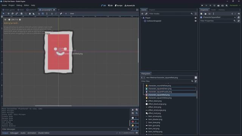This screenshot has height=136, width=242.
Task: Toggle distraction free mode icon
Action: click(x=137, y=10)
